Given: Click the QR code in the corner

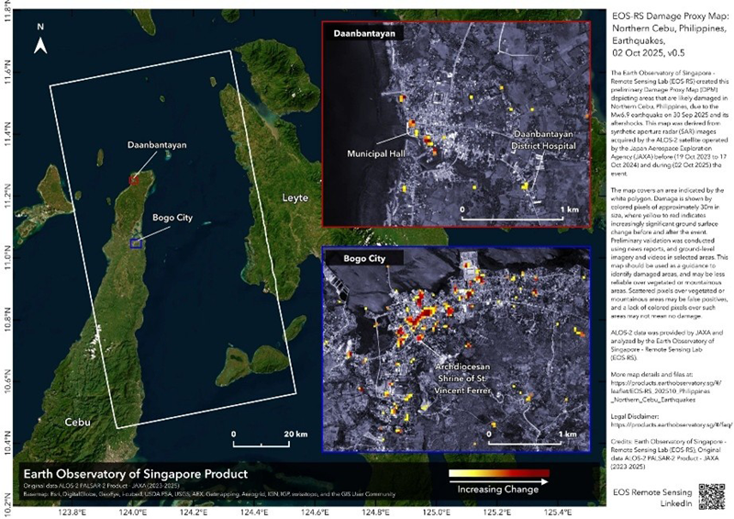Looking at the screenshot, I should pos(714,495).
